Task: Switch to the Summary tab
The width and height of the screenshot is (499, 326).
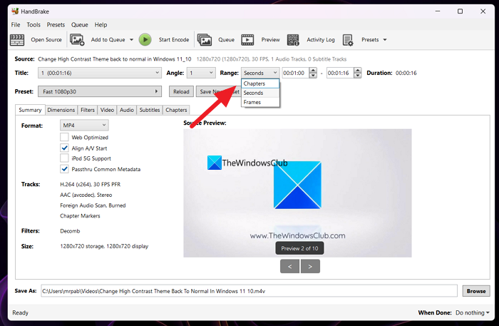Action: [x=30, y=110]
